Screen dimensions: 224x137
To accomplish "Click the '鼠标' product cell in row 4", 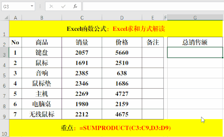I will point(42,63).
